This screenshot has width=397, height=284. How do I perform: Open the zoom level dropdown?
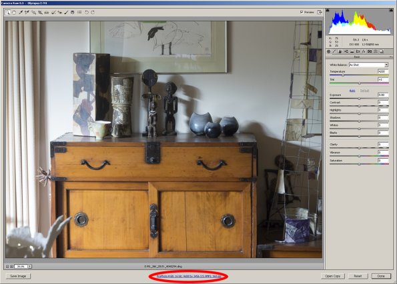pos(29,266)
